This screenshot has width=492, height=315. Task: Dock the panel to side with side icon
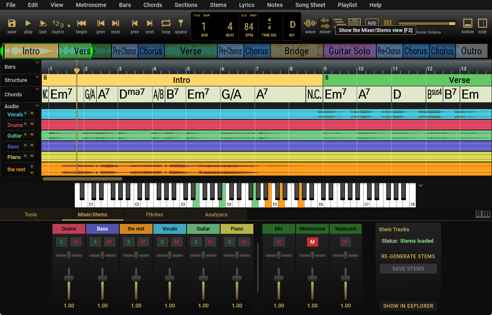483,23
